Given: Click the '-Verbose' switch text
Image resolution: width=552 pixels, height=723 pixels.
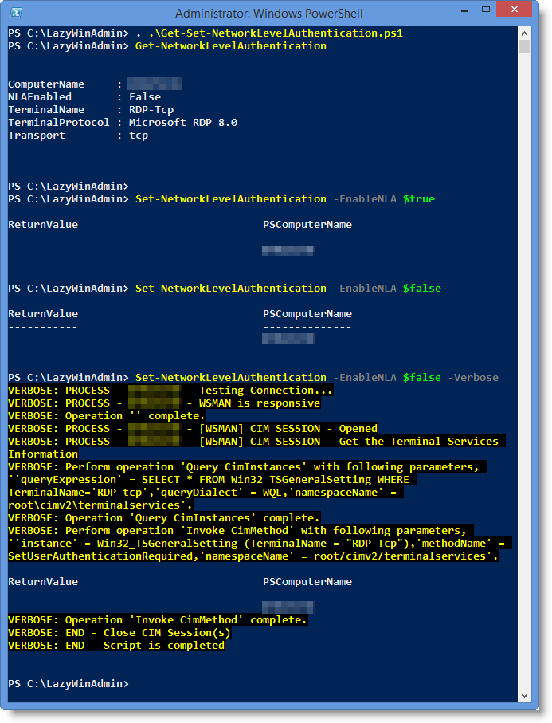Looking at the screenshot, I should click(473, 377).
